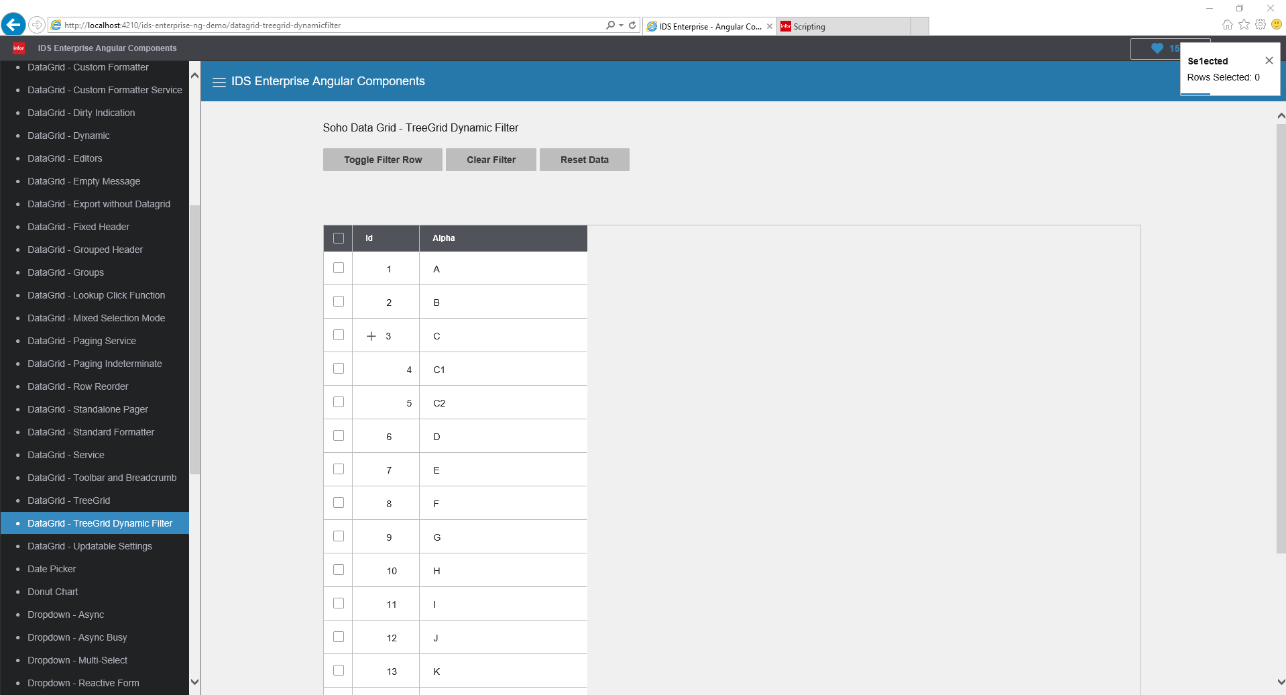Check the checkbox for row K
Viewport: 1286px width, 695px height.
point(339,670)
